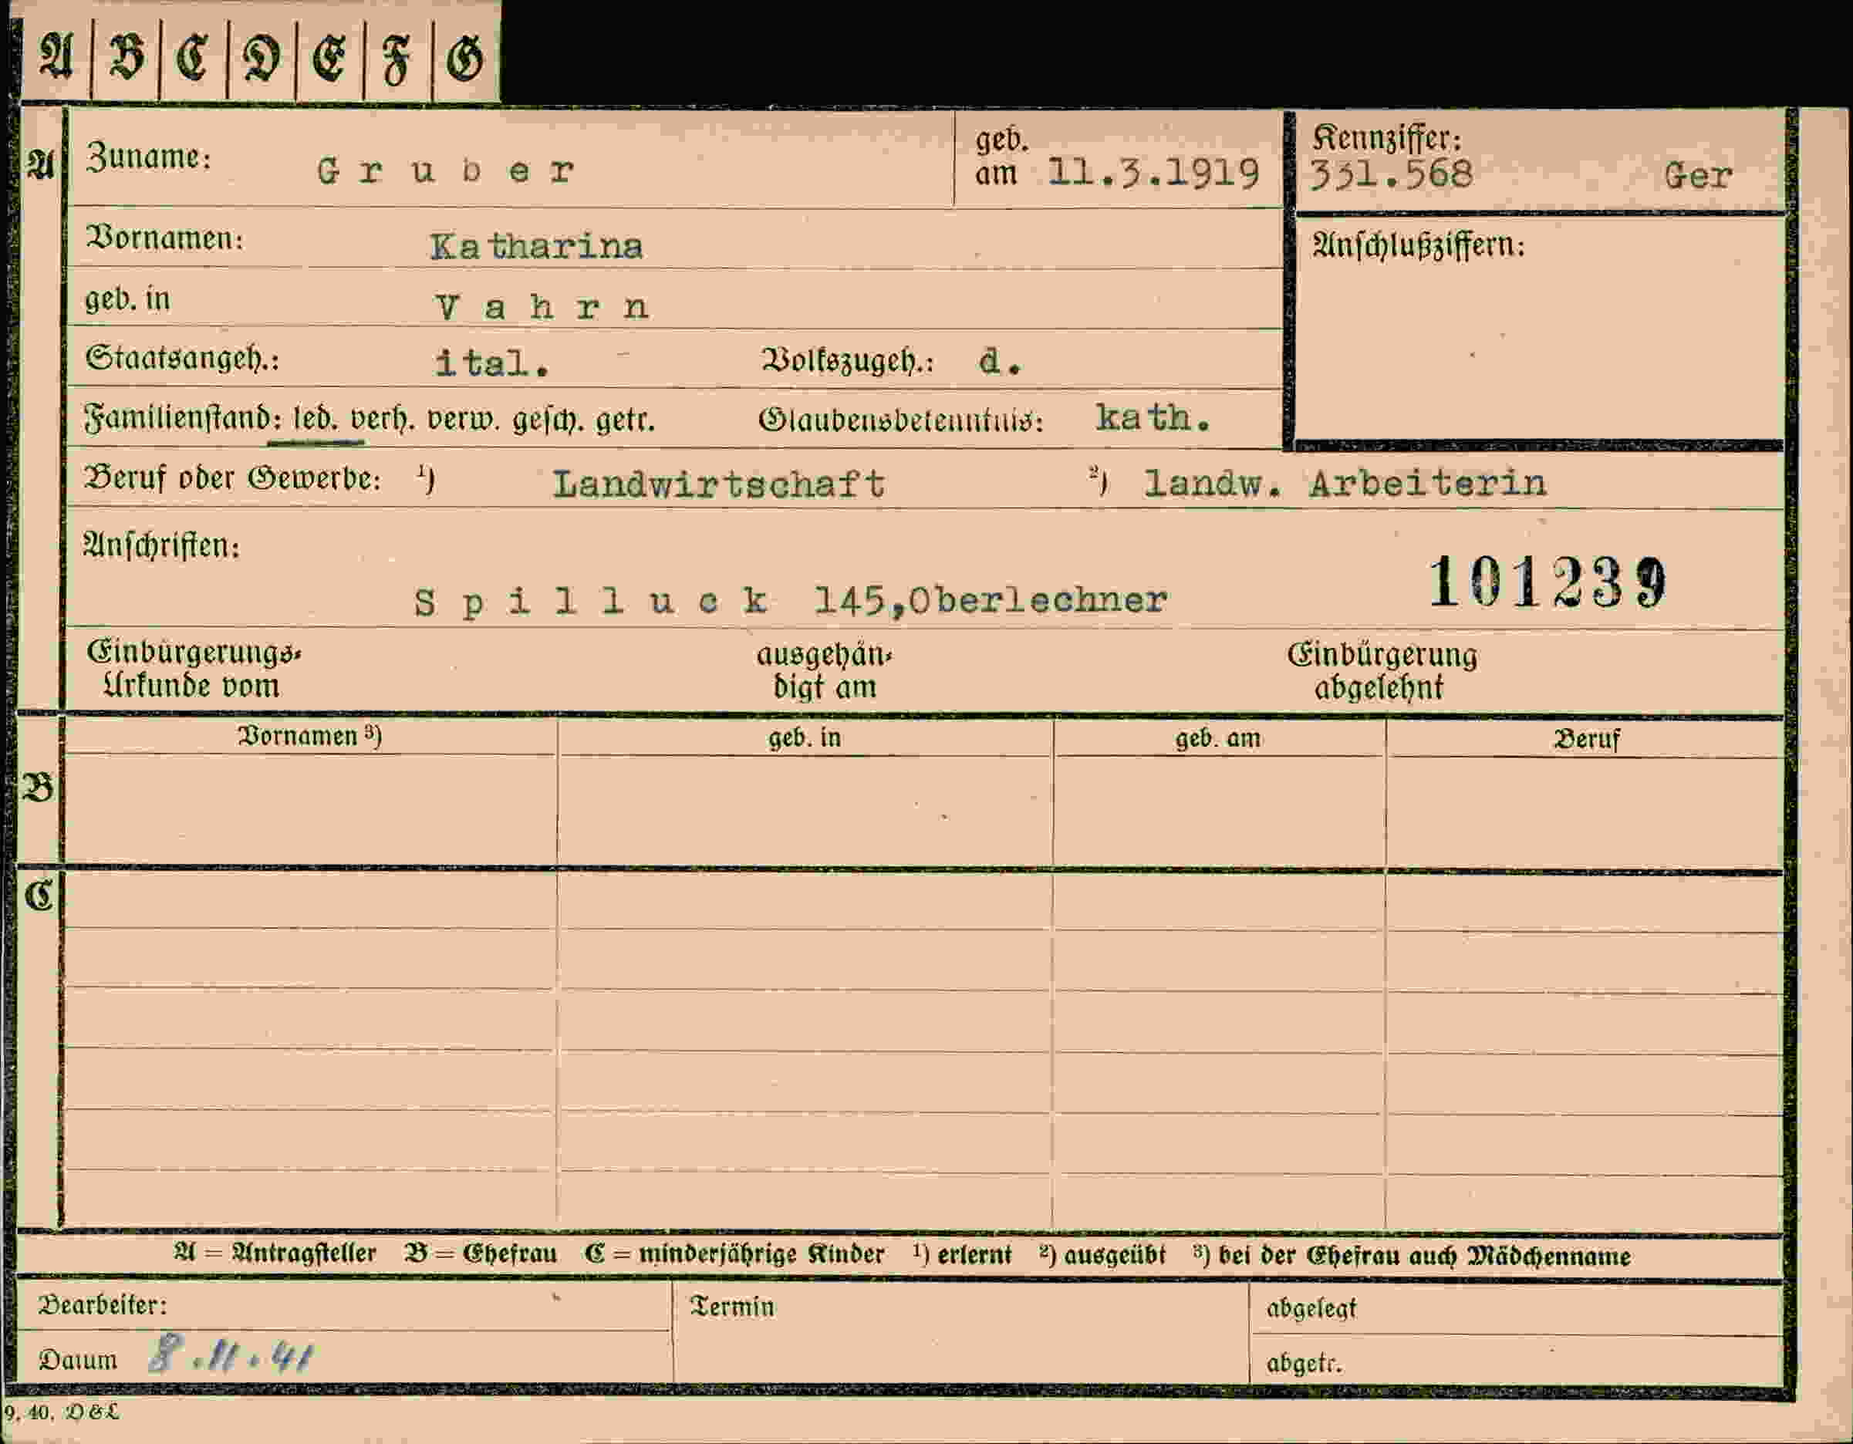
Task: Click the 'Vornamen:' label above 'geb. in'
Action: coord(164,238)
